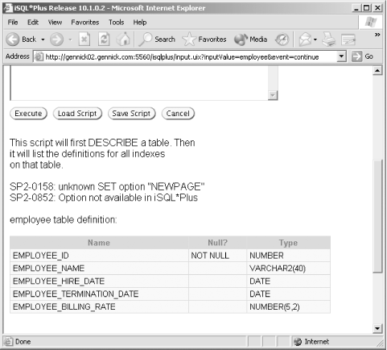Screen dimensions: 387x350
Task: Open the View menu
Action: tap(55, 23)
